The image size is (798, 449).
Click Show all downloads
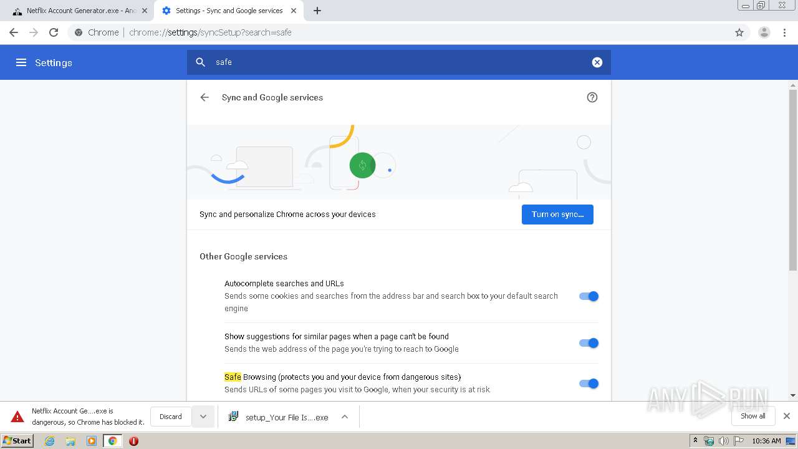click(x=753, y=416)
